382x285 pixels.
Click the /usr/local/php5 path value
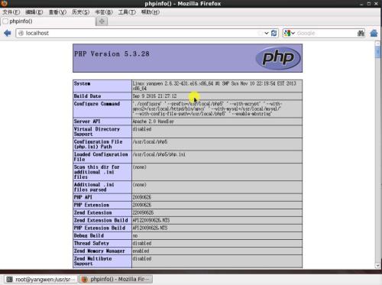(x=150, y=141)
